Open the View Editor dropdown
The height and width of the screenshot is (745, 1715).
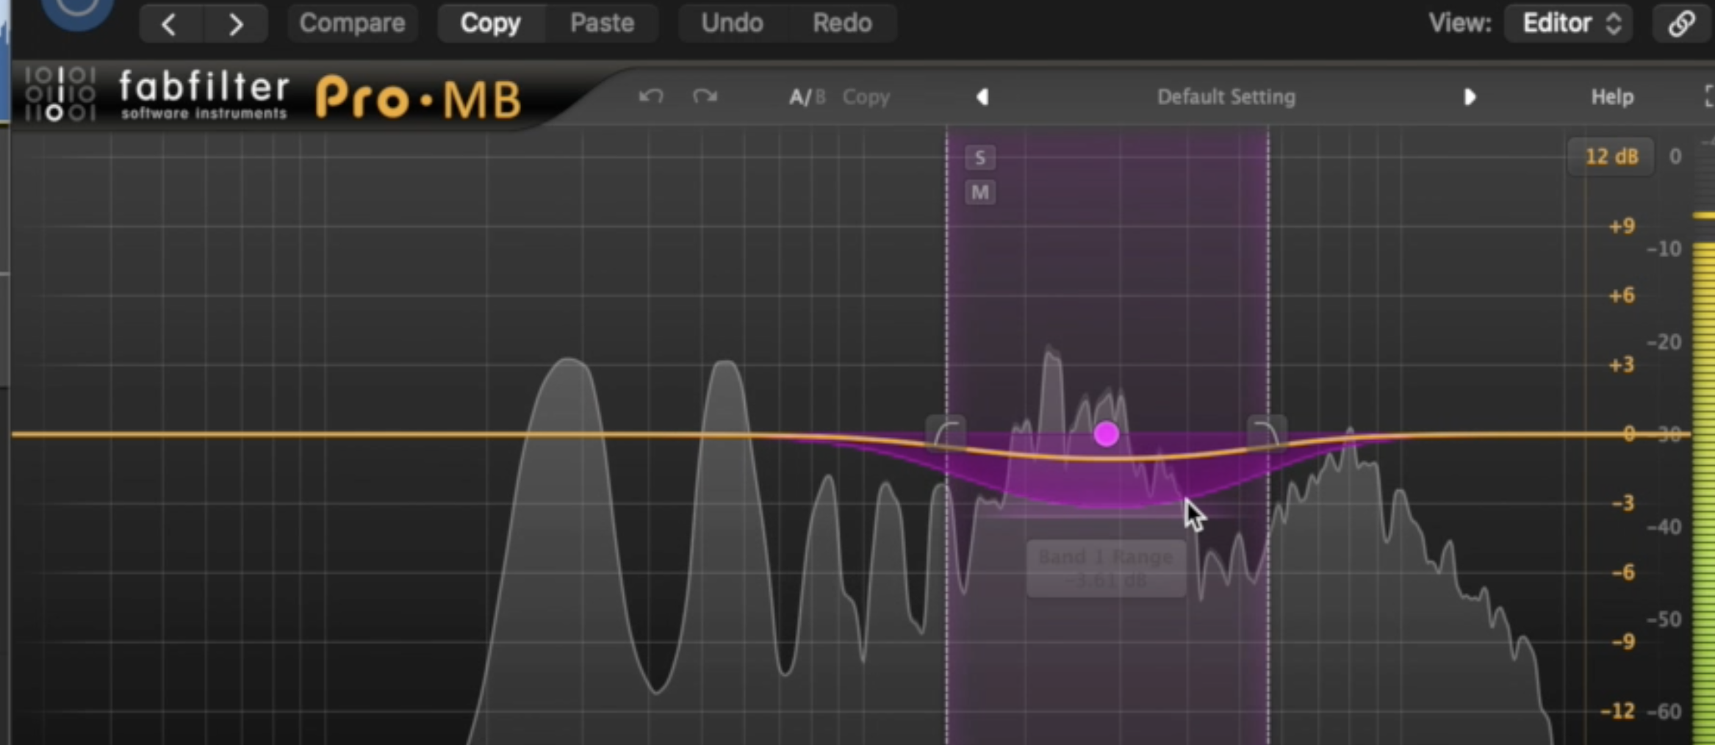click(1570, 24)
